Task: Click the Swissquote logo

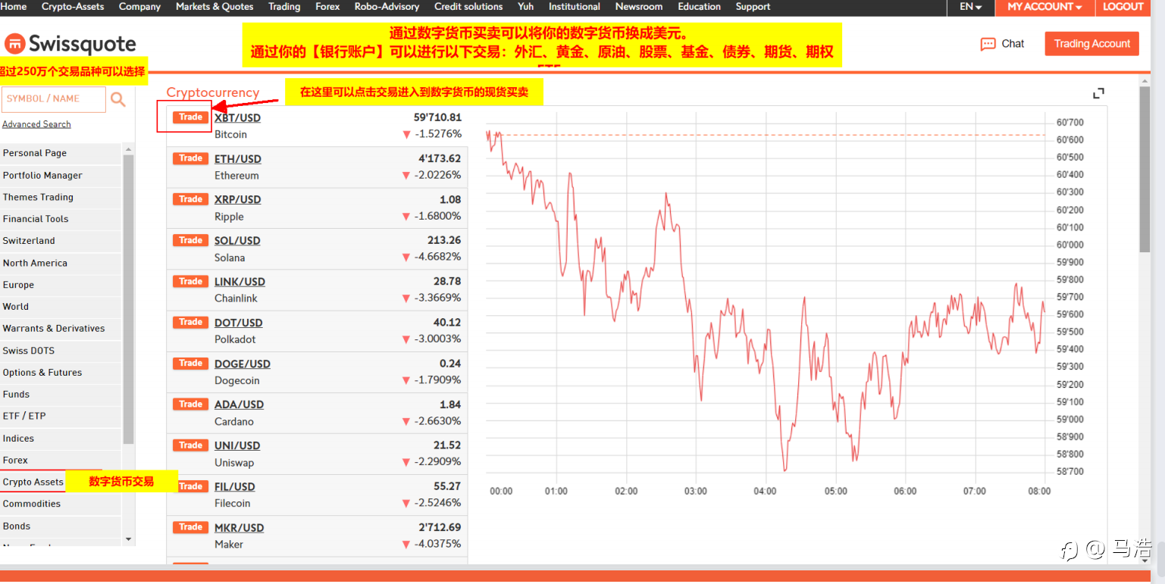Action: tap(70, 44)
